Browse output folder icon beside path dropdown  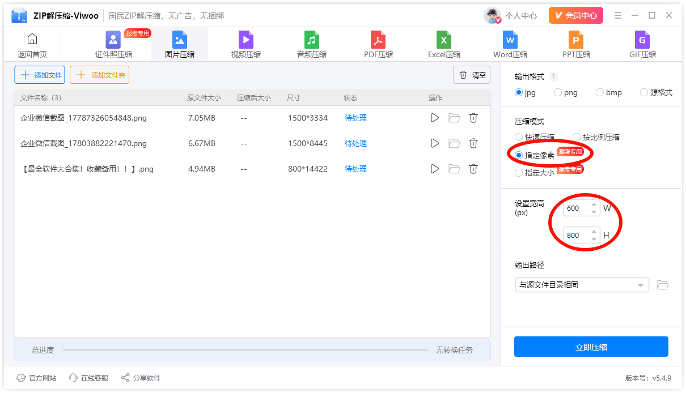663,285
